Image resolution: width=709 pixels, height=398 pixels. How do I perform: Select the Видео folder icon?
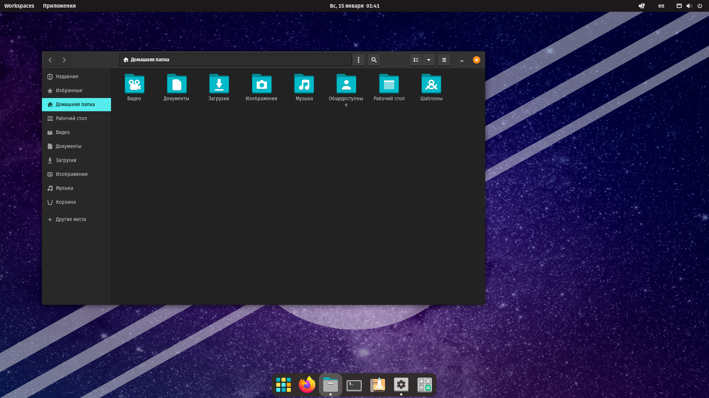click(134, 84)
